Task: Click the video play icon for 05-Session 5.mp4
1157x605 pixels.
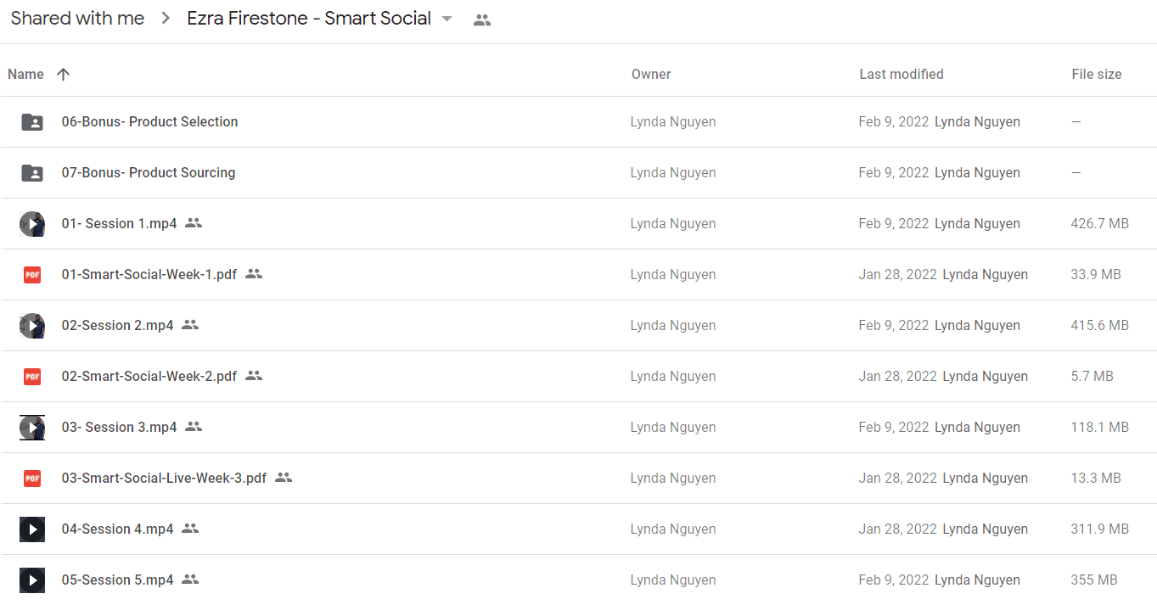Action: 32,580
